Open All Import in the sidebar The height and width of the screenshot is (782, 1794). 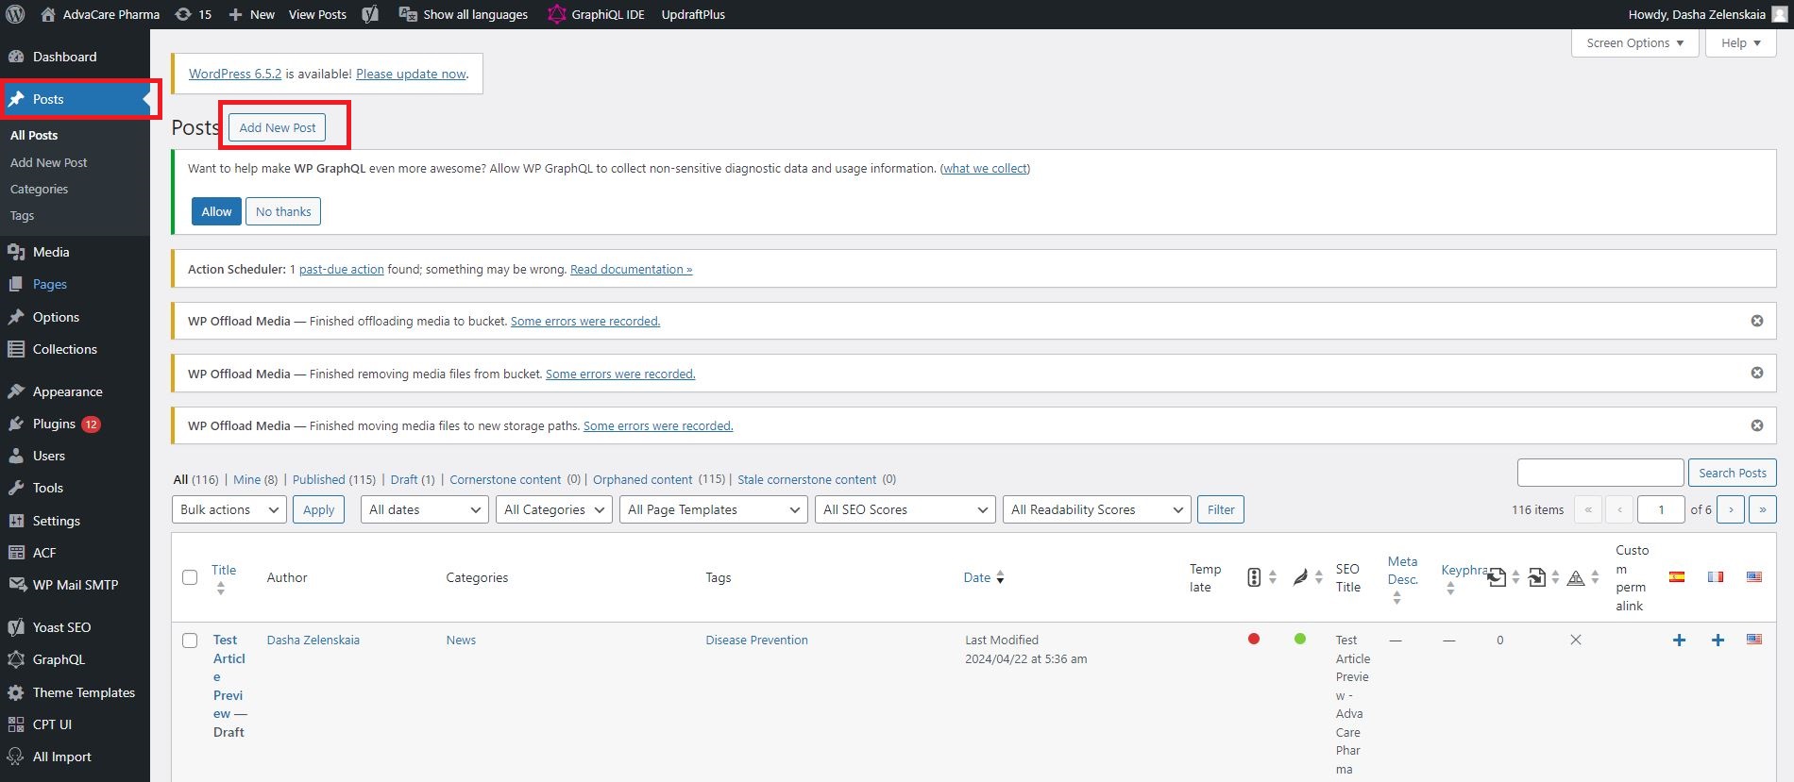pyautogui.click(x=61, y=757)
